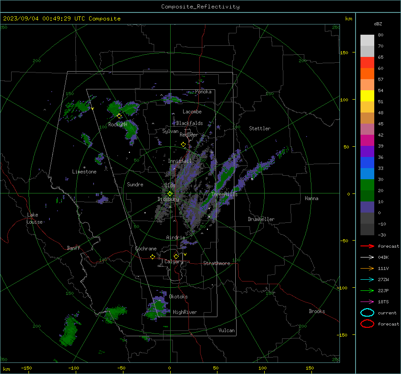
Task: Click the yellow diamond marker below Cochrane
Action: 152,257
